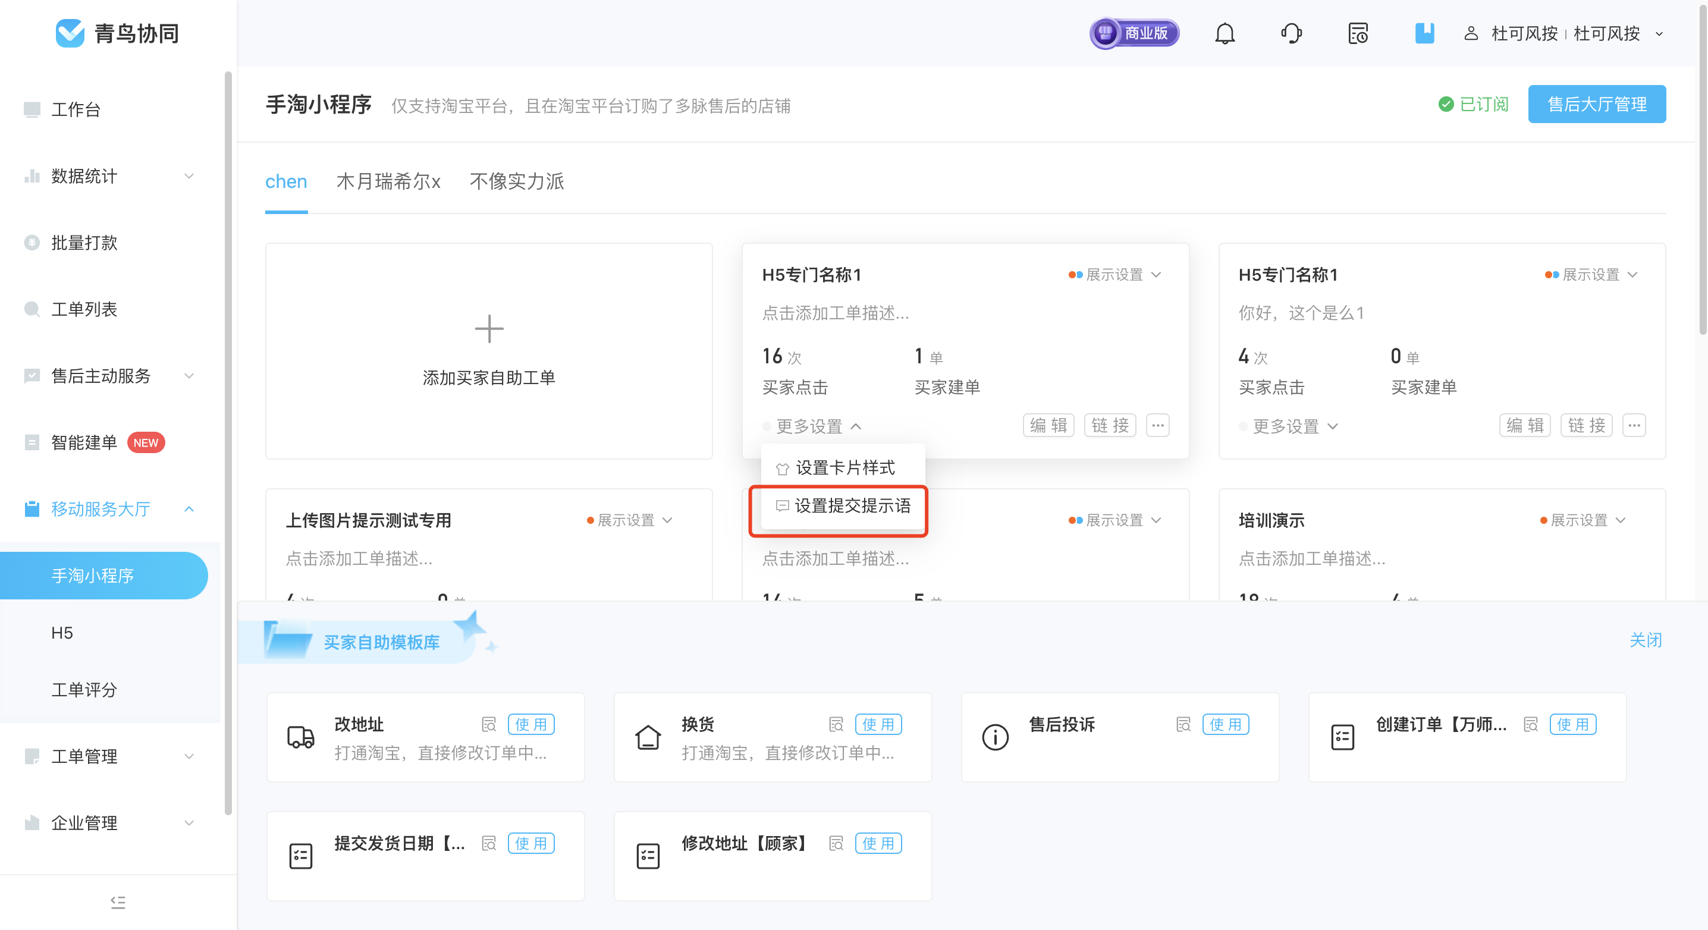This screenshot has width=1708, height=930.
Task: Select 设置提交提示语 menu item
Action: click(843, 506)
